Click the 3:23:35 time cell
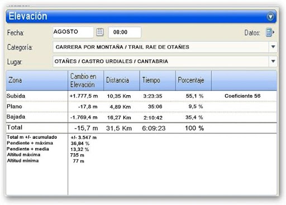 (x=152, y=96)
